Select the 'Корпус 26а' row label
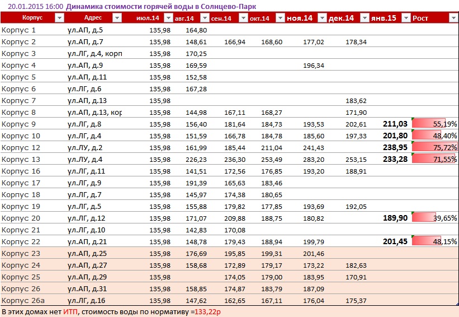 23,300
